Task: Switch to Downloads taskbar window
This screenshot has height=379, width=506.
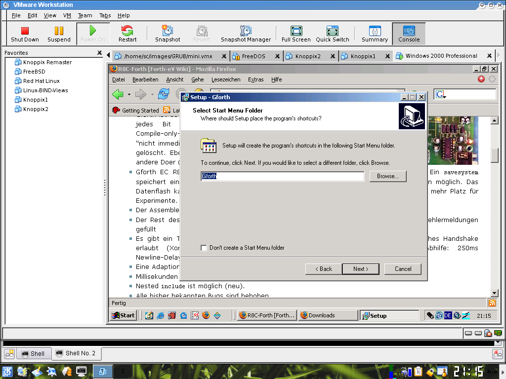Action: pos(328,315)
